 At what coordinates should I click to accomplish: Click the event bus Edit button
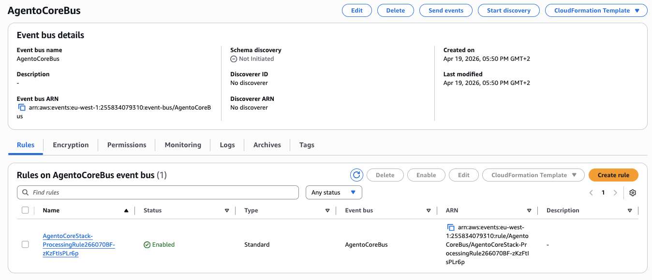pyautogui.click(x=357, y=10)
